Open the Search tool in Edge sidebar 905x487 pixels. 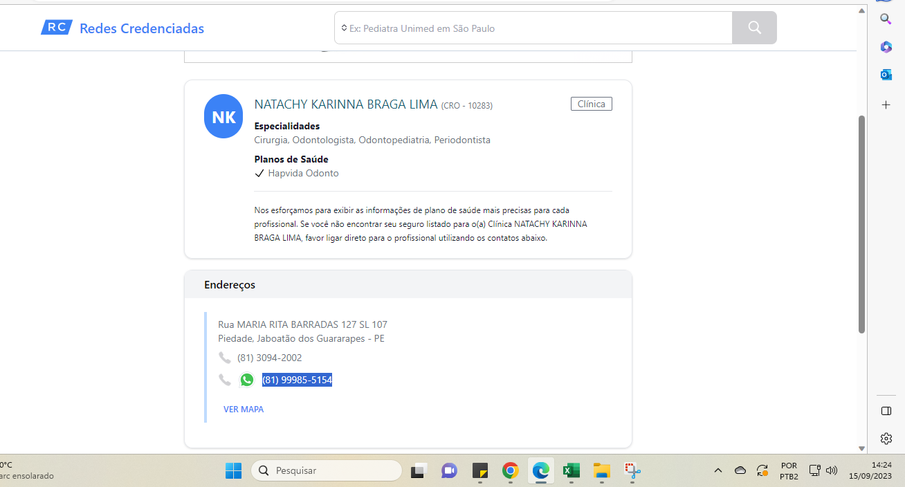pyautogui.click(x=886, y=19)
